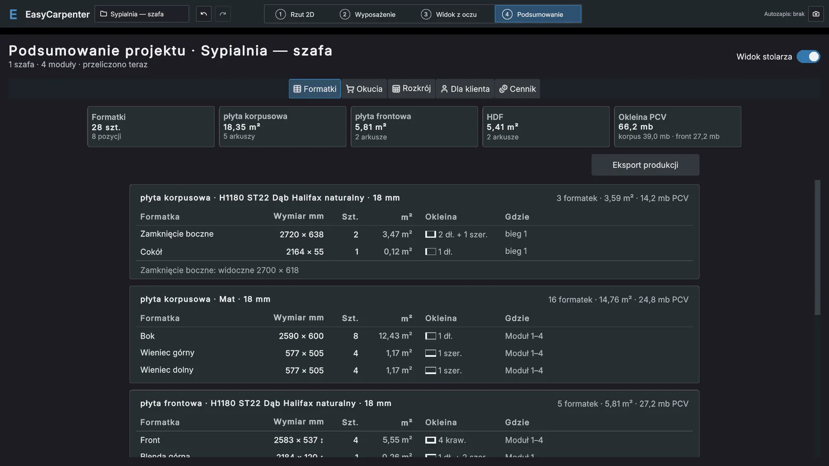Click the edging icon in Wieniec dolny row

[431, 371]
